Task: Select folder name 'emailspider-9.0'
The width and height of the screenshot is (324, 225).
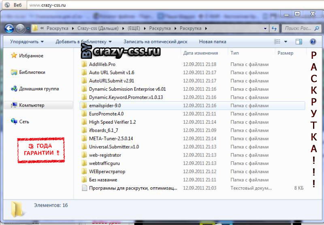Action: point(105,105)
